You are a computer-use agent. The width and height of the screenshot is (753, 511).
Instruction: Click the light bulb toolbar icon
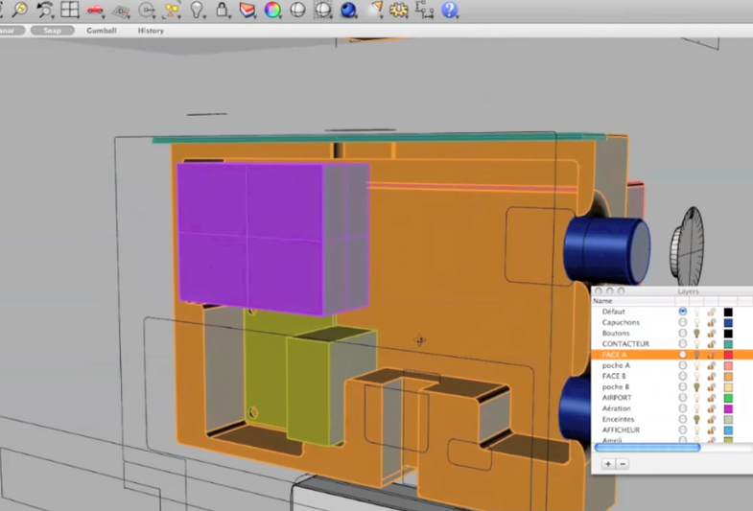pyautogui.click(x=197, y=11)
